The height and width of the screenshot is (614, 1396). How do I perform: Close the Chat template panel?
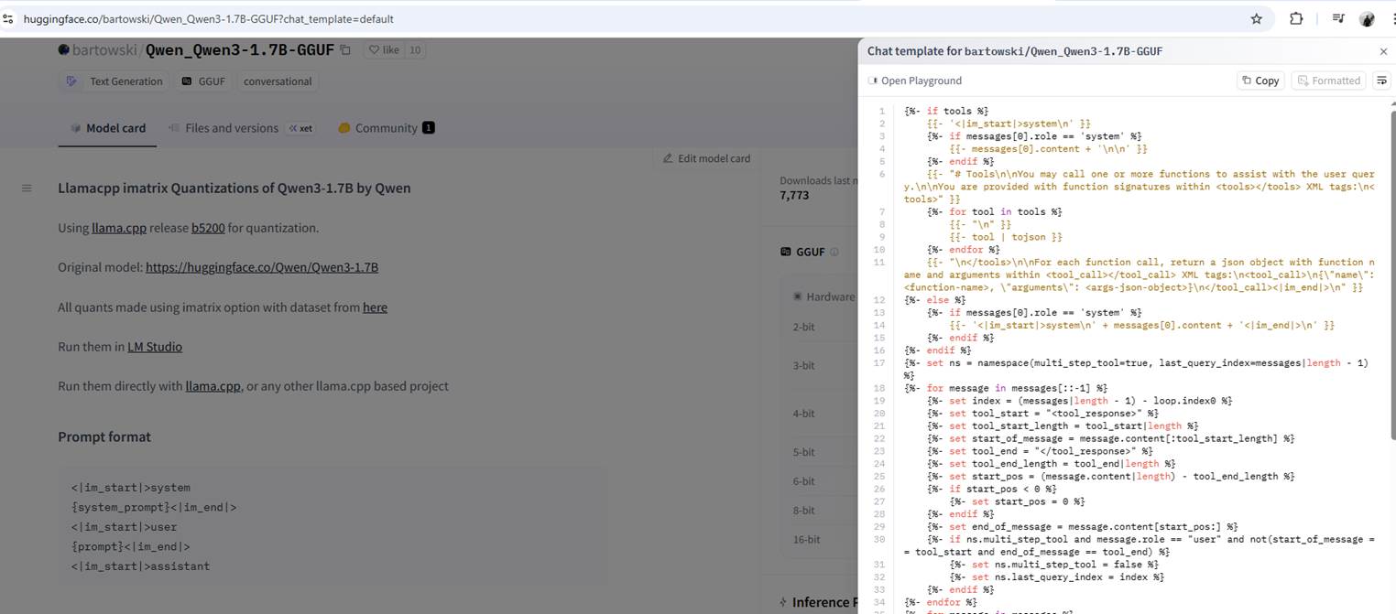click(1383, 51)
